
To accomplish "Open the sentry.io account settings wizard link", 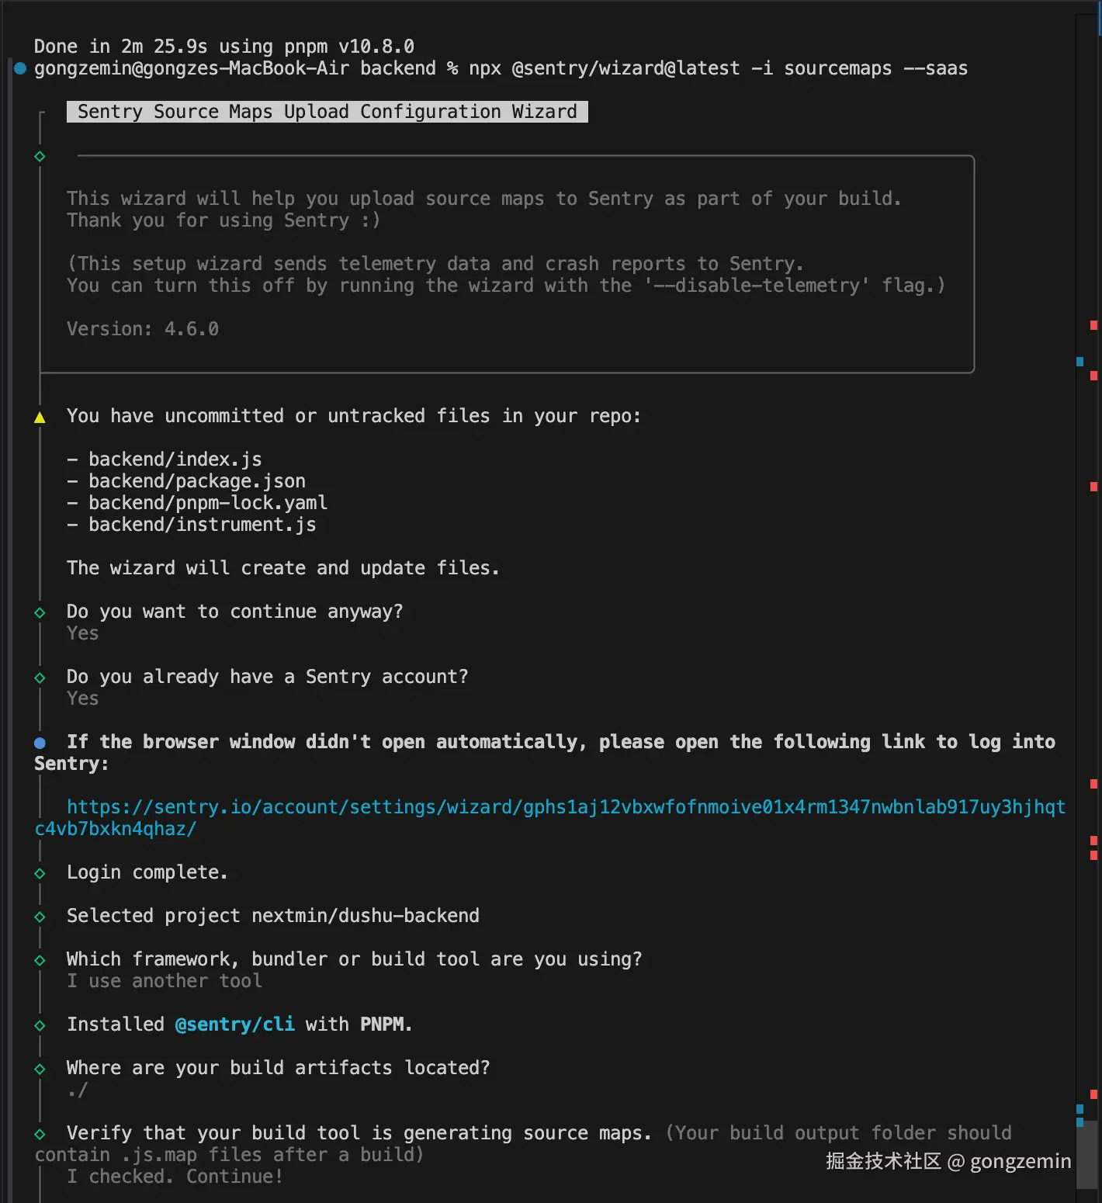I will tap(550, 818).
